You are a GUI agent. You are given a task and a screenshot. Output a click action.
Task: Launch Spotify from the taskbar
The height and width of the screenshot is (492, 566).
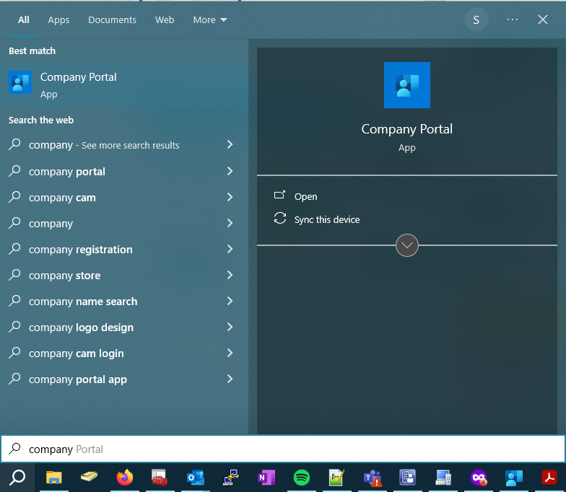point(302,478)
